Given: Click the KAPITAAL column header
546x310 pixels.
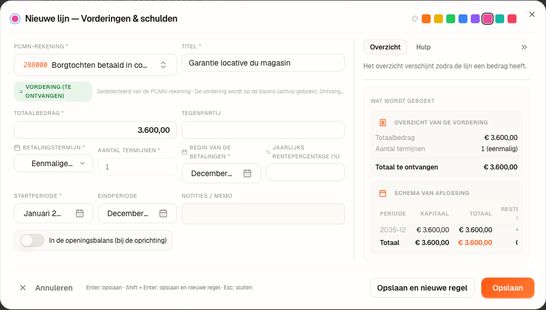Looking at the screenshot, I should click(x=435, y=214).
